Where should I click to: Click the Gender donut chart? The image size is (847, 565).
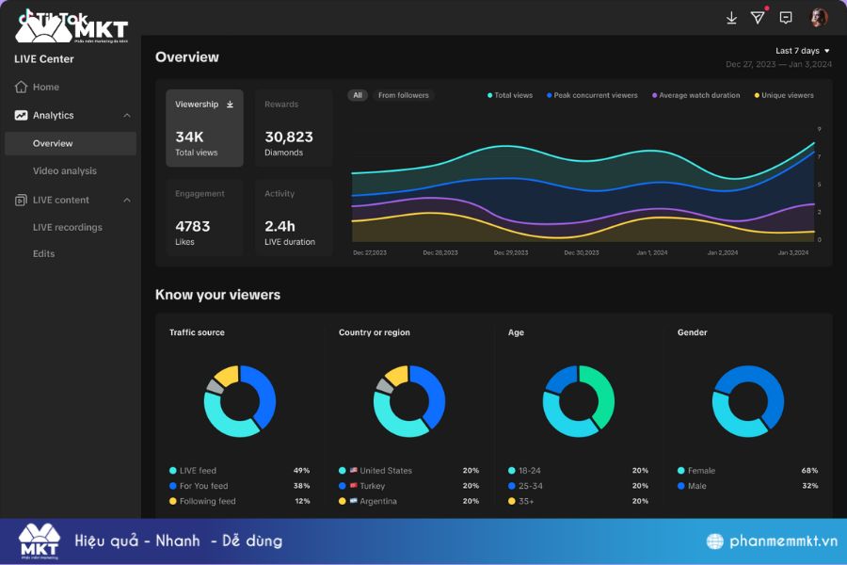[x=747, y=401]
